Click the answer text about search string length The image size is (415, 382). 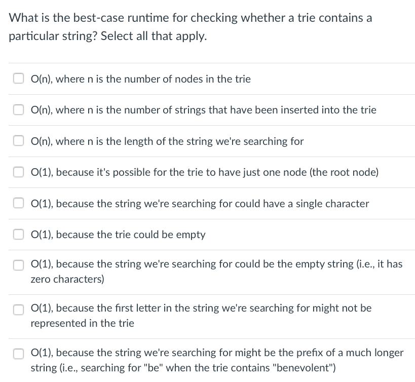(167, 141)
